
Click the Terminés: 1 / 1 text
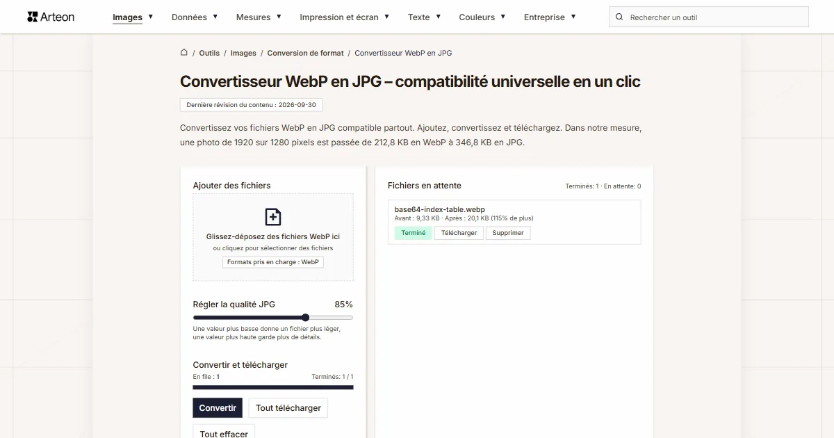(332, 377)
